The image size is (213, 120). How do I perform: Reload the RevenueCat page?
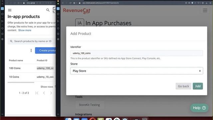point(70,3)
